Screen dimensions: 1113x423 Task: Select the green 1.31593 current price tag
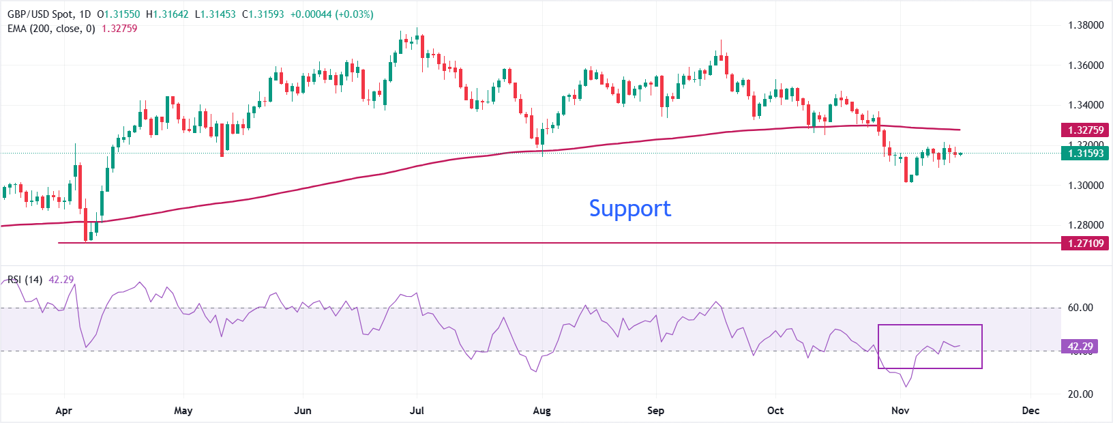click(1085, 154)
